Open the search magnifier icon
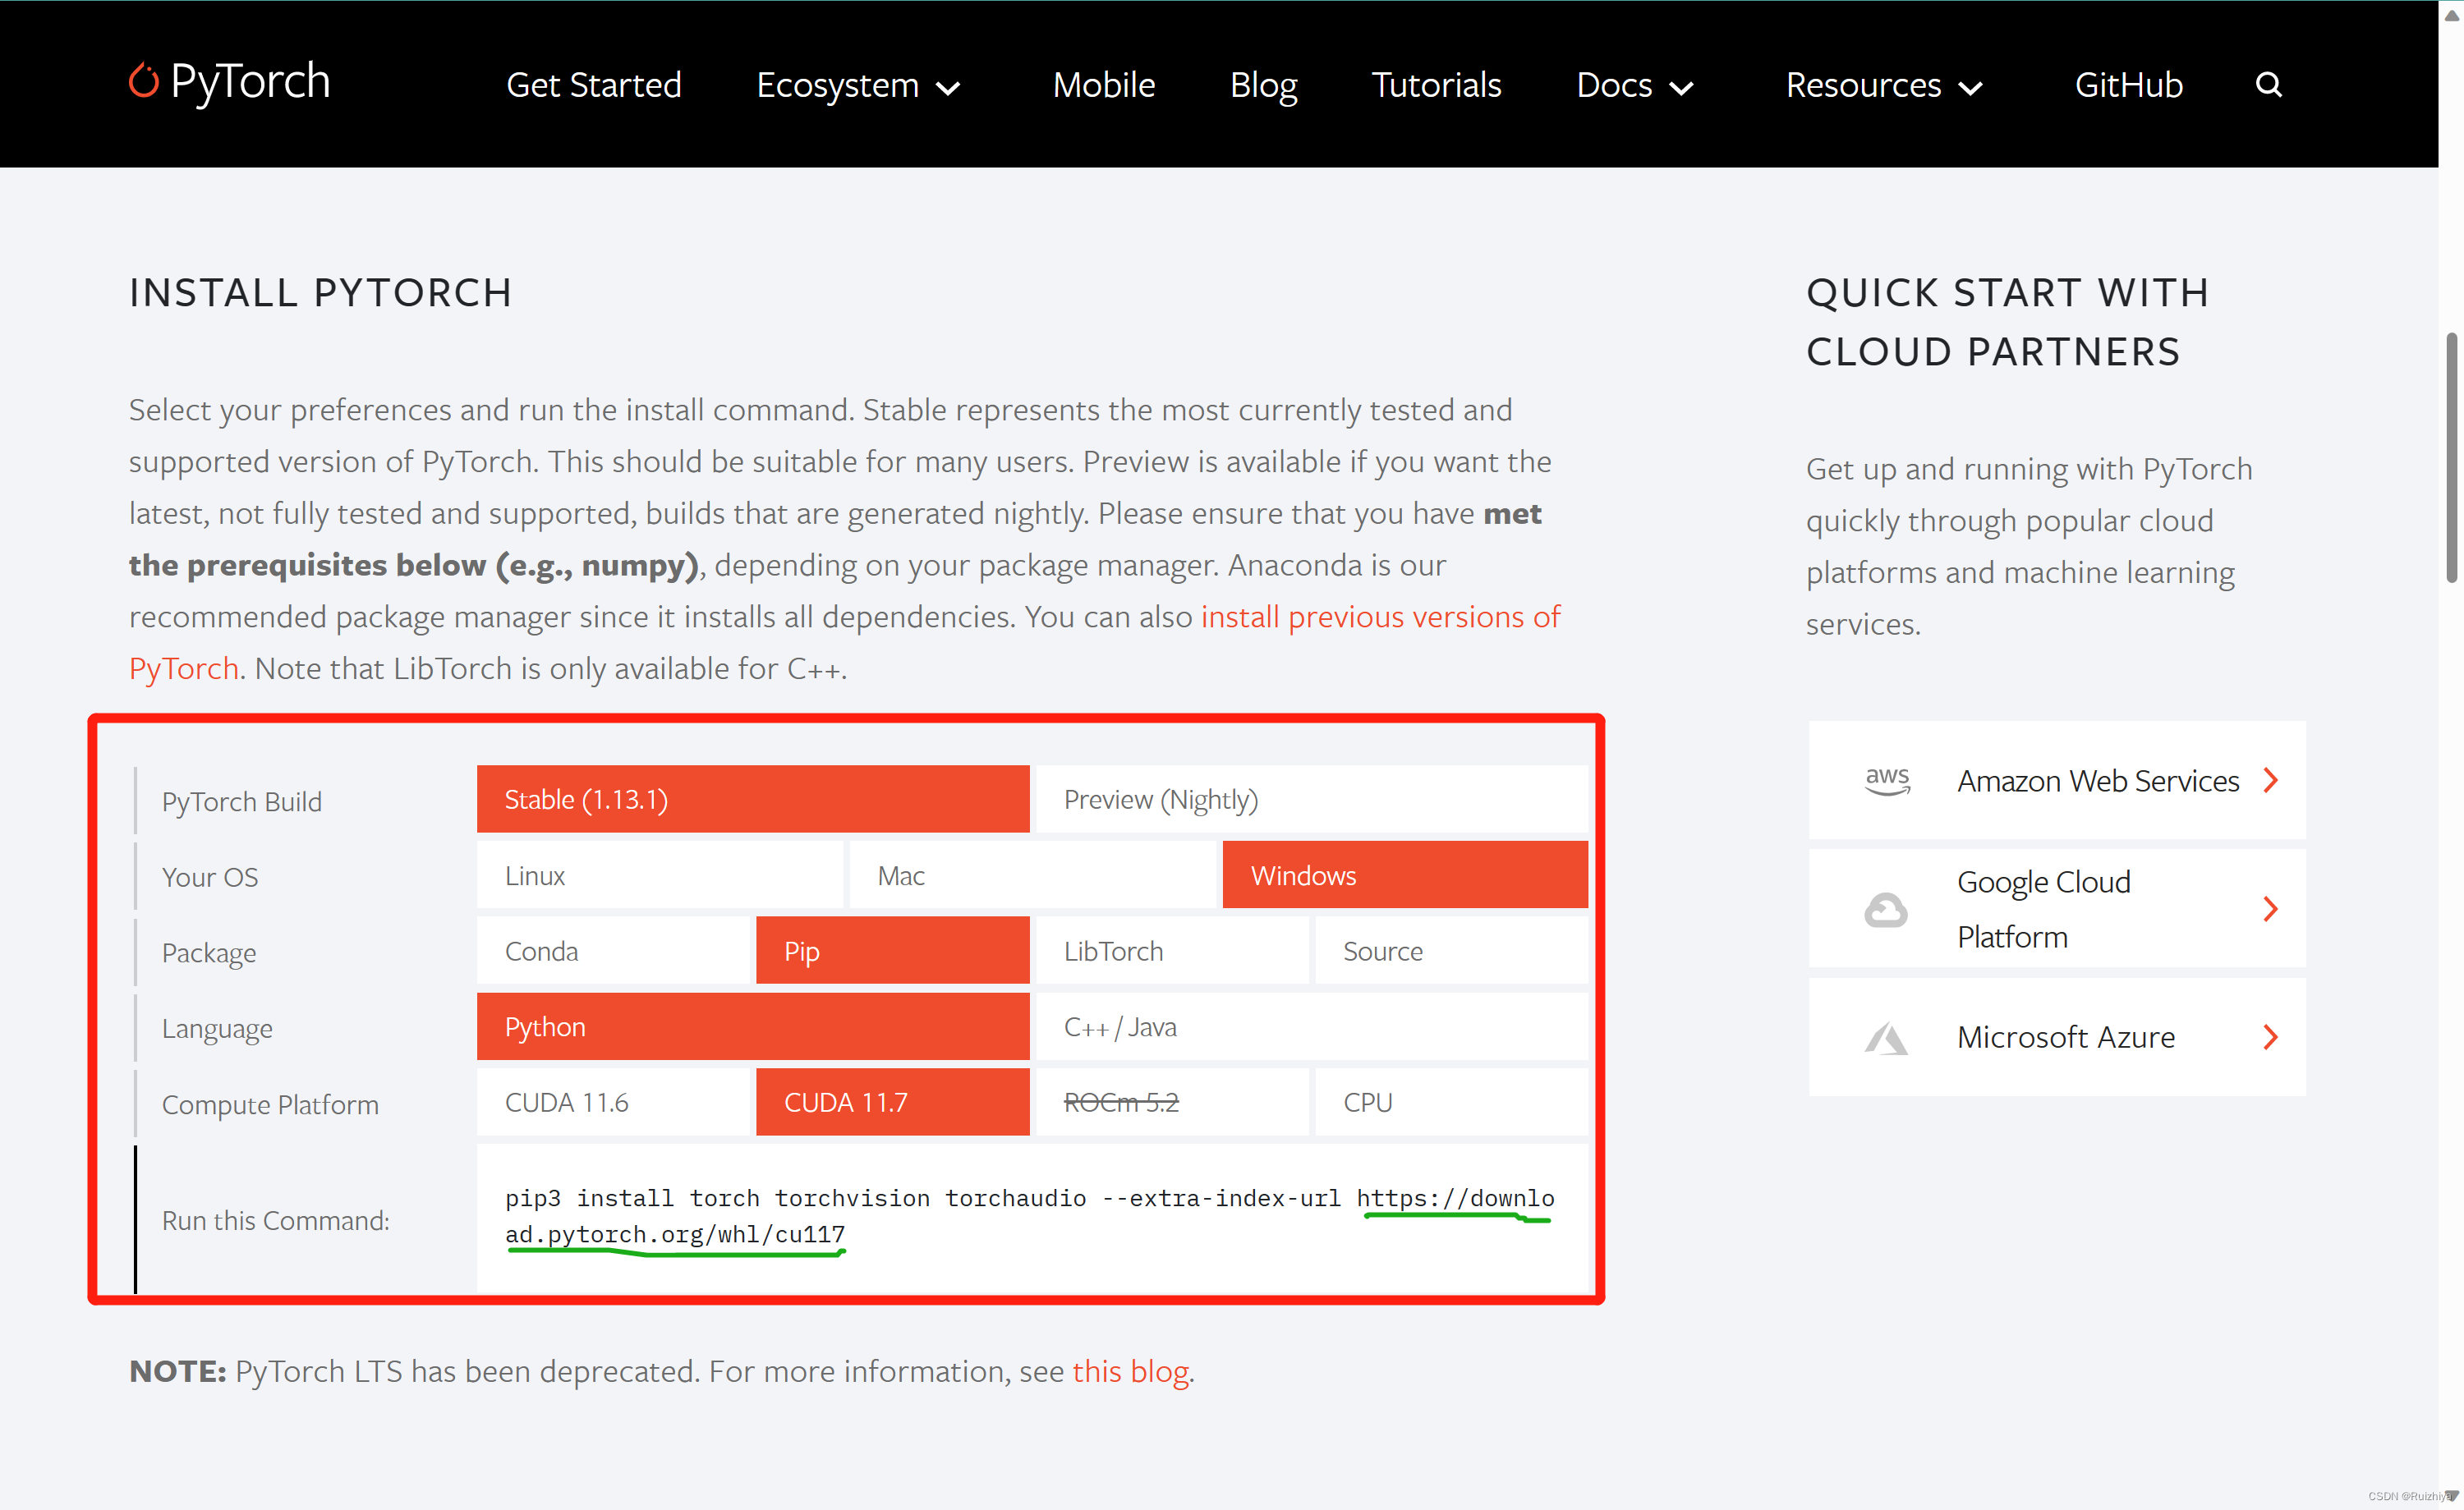Viewport: 2464px width, 1510px height. (x=2268, y=85)
